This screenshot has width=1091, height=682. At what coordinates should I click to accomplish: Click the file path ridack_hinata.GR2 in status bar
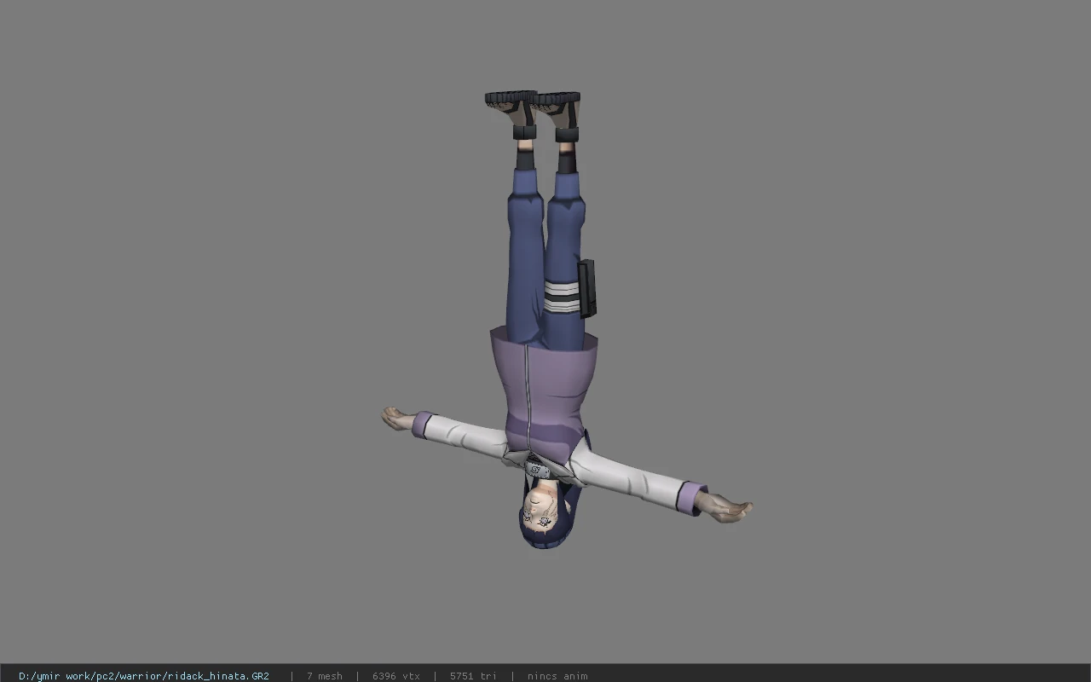pyautogui.click(x=144, y=676)
